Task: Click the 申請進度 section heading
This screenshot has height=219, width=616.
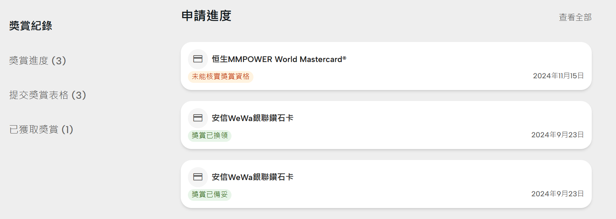Action: (x=206, y=16)
